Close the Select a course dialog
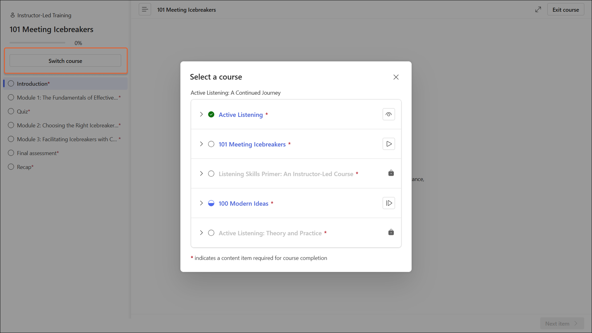Viewport: 592px width, 333px height. (396, 77)
